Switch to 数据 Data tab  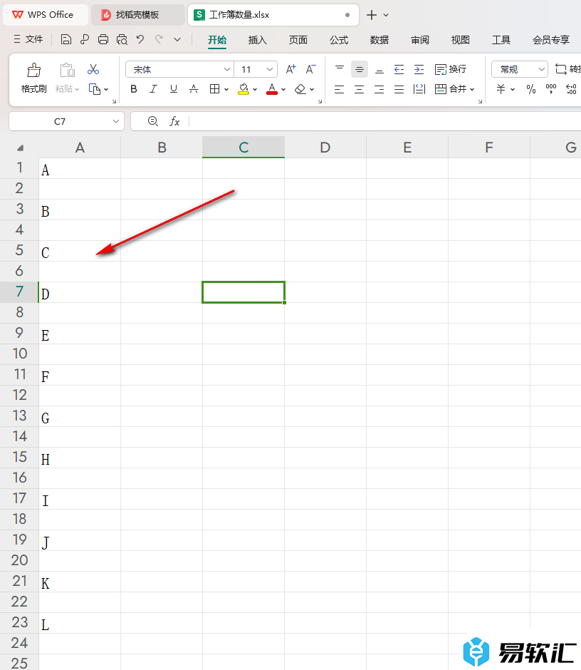379,40
